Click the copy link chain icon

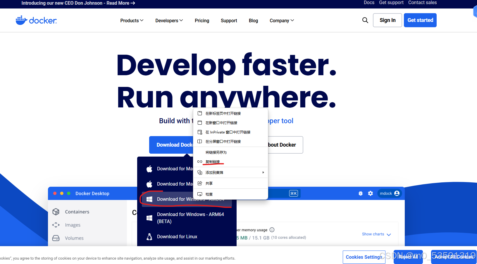200,162
